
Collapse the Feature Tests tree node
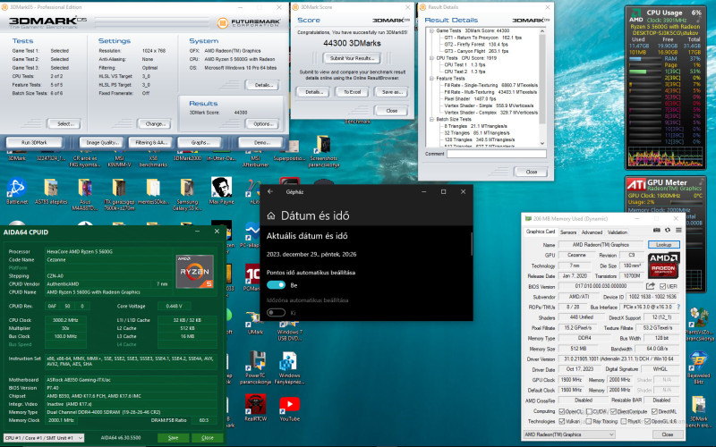coord(431,79)
